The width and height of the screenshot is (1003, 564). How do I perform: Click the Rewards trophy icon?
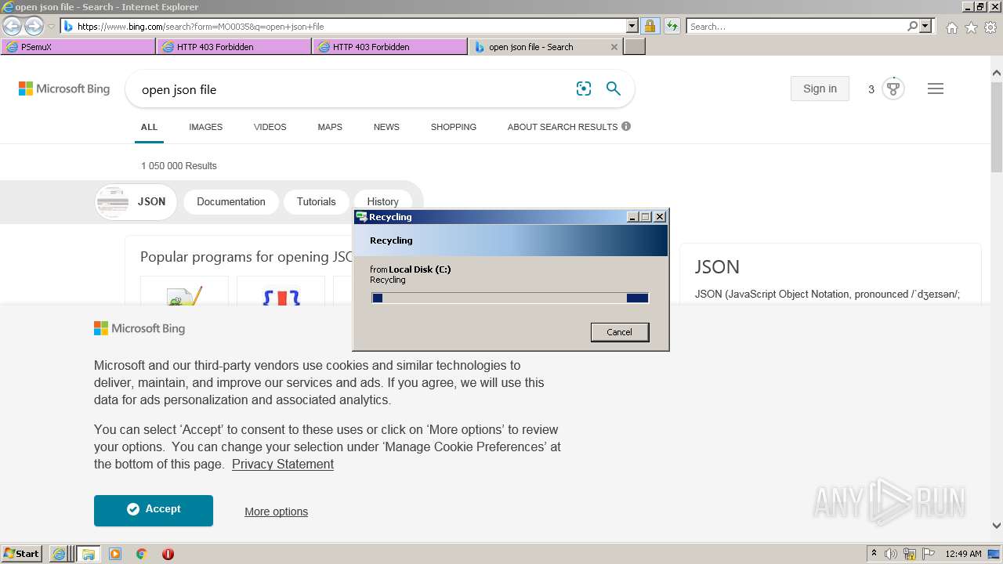(x=893, y=89)
